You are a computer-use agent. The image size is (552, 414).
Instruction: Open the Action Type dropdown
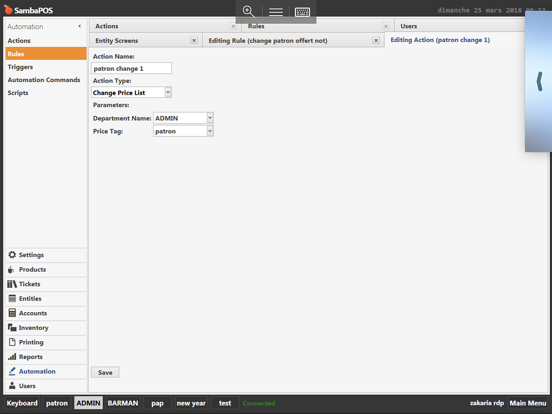(167, 92)
